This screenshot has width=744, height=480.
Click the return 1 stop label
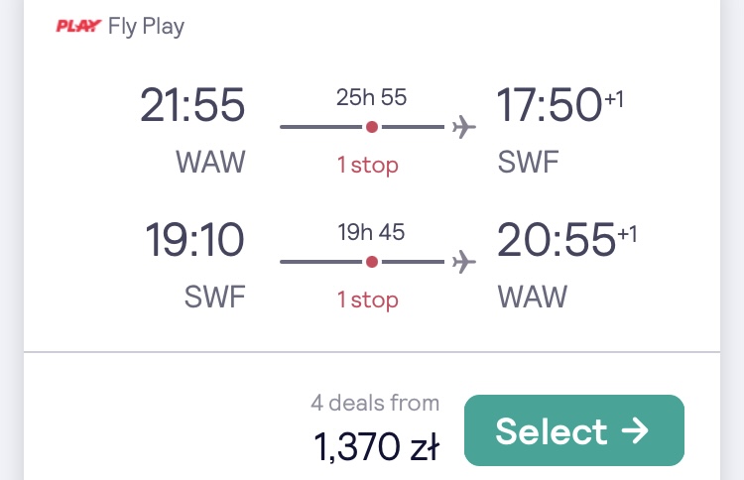point(368,300)
